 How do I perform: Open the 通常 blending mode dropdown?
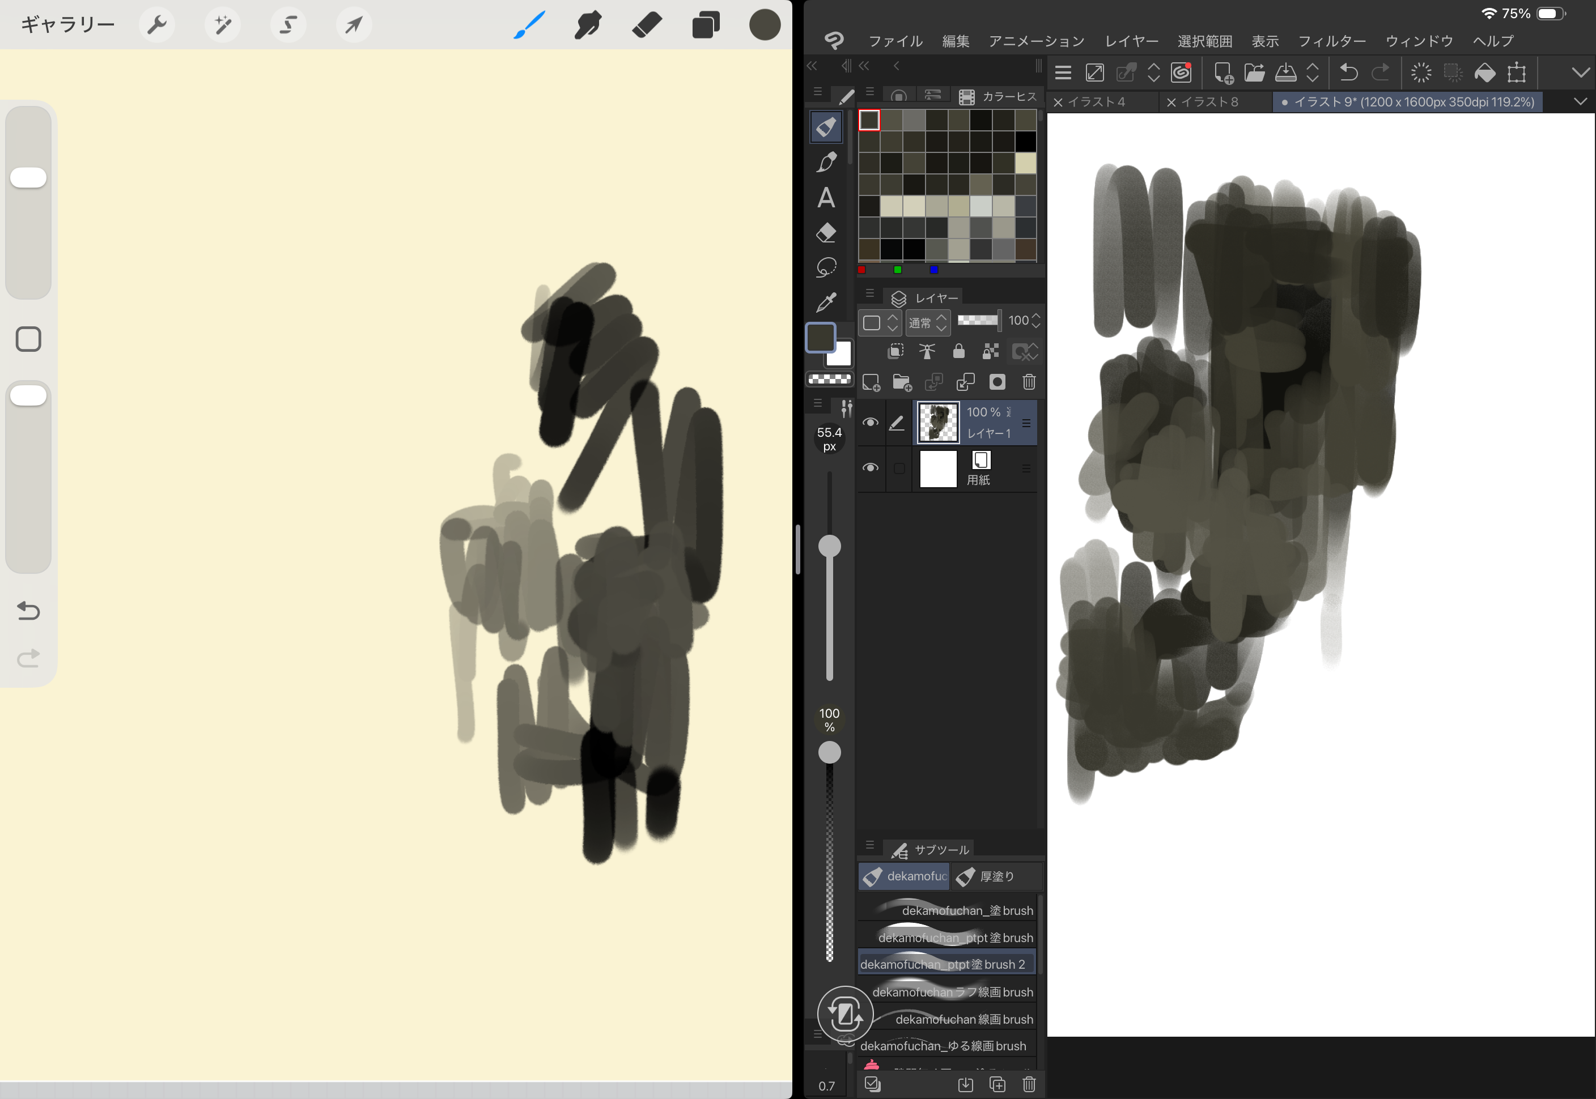[x=927, y=322]
